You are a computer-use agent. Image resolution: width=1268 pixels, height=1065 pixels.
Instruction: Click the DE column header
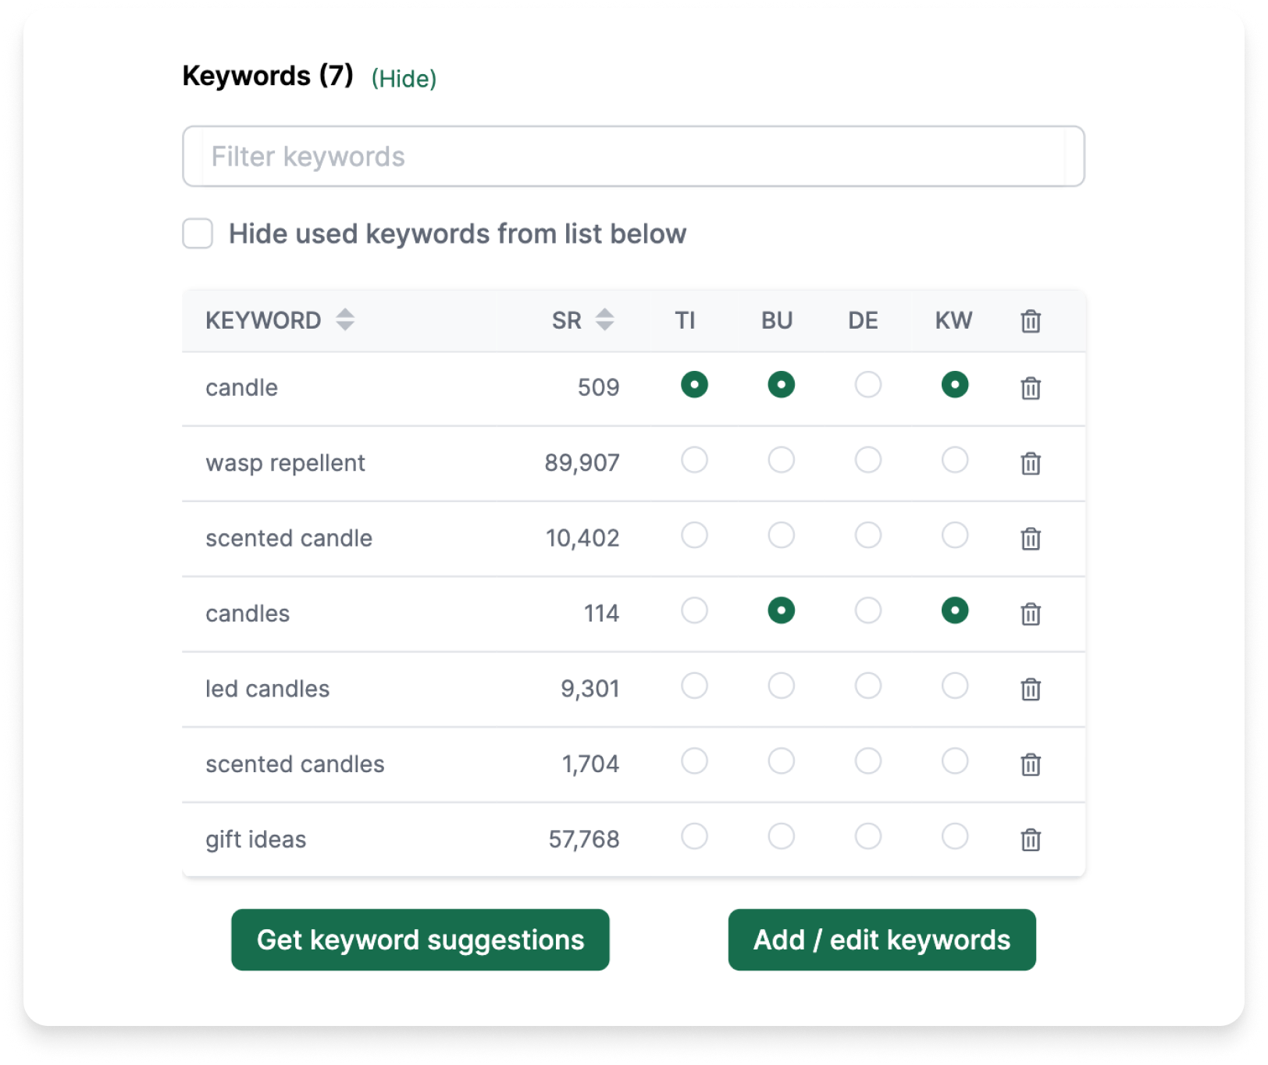point(863,320)
